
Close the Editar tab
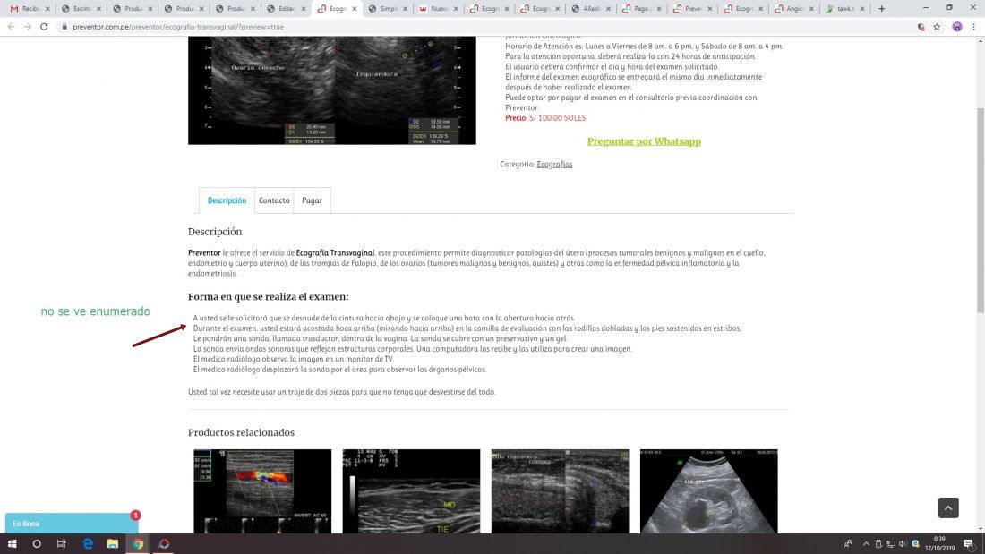tap(304, 9)
